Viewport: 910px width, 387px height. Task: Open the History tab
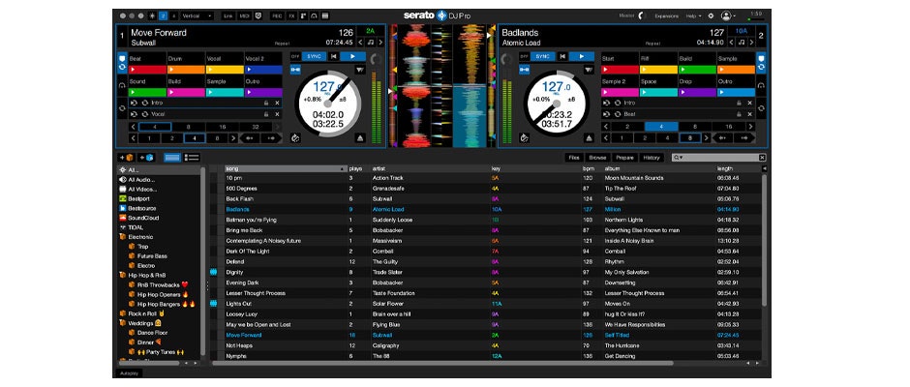(x=652, y=157)
